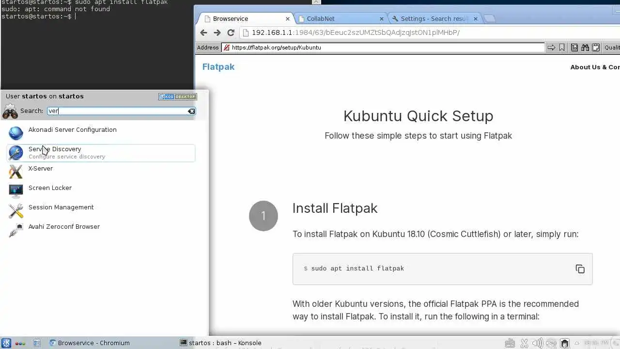
Task: Close the Settings search results tab
Action: click(x=475, y=19)
